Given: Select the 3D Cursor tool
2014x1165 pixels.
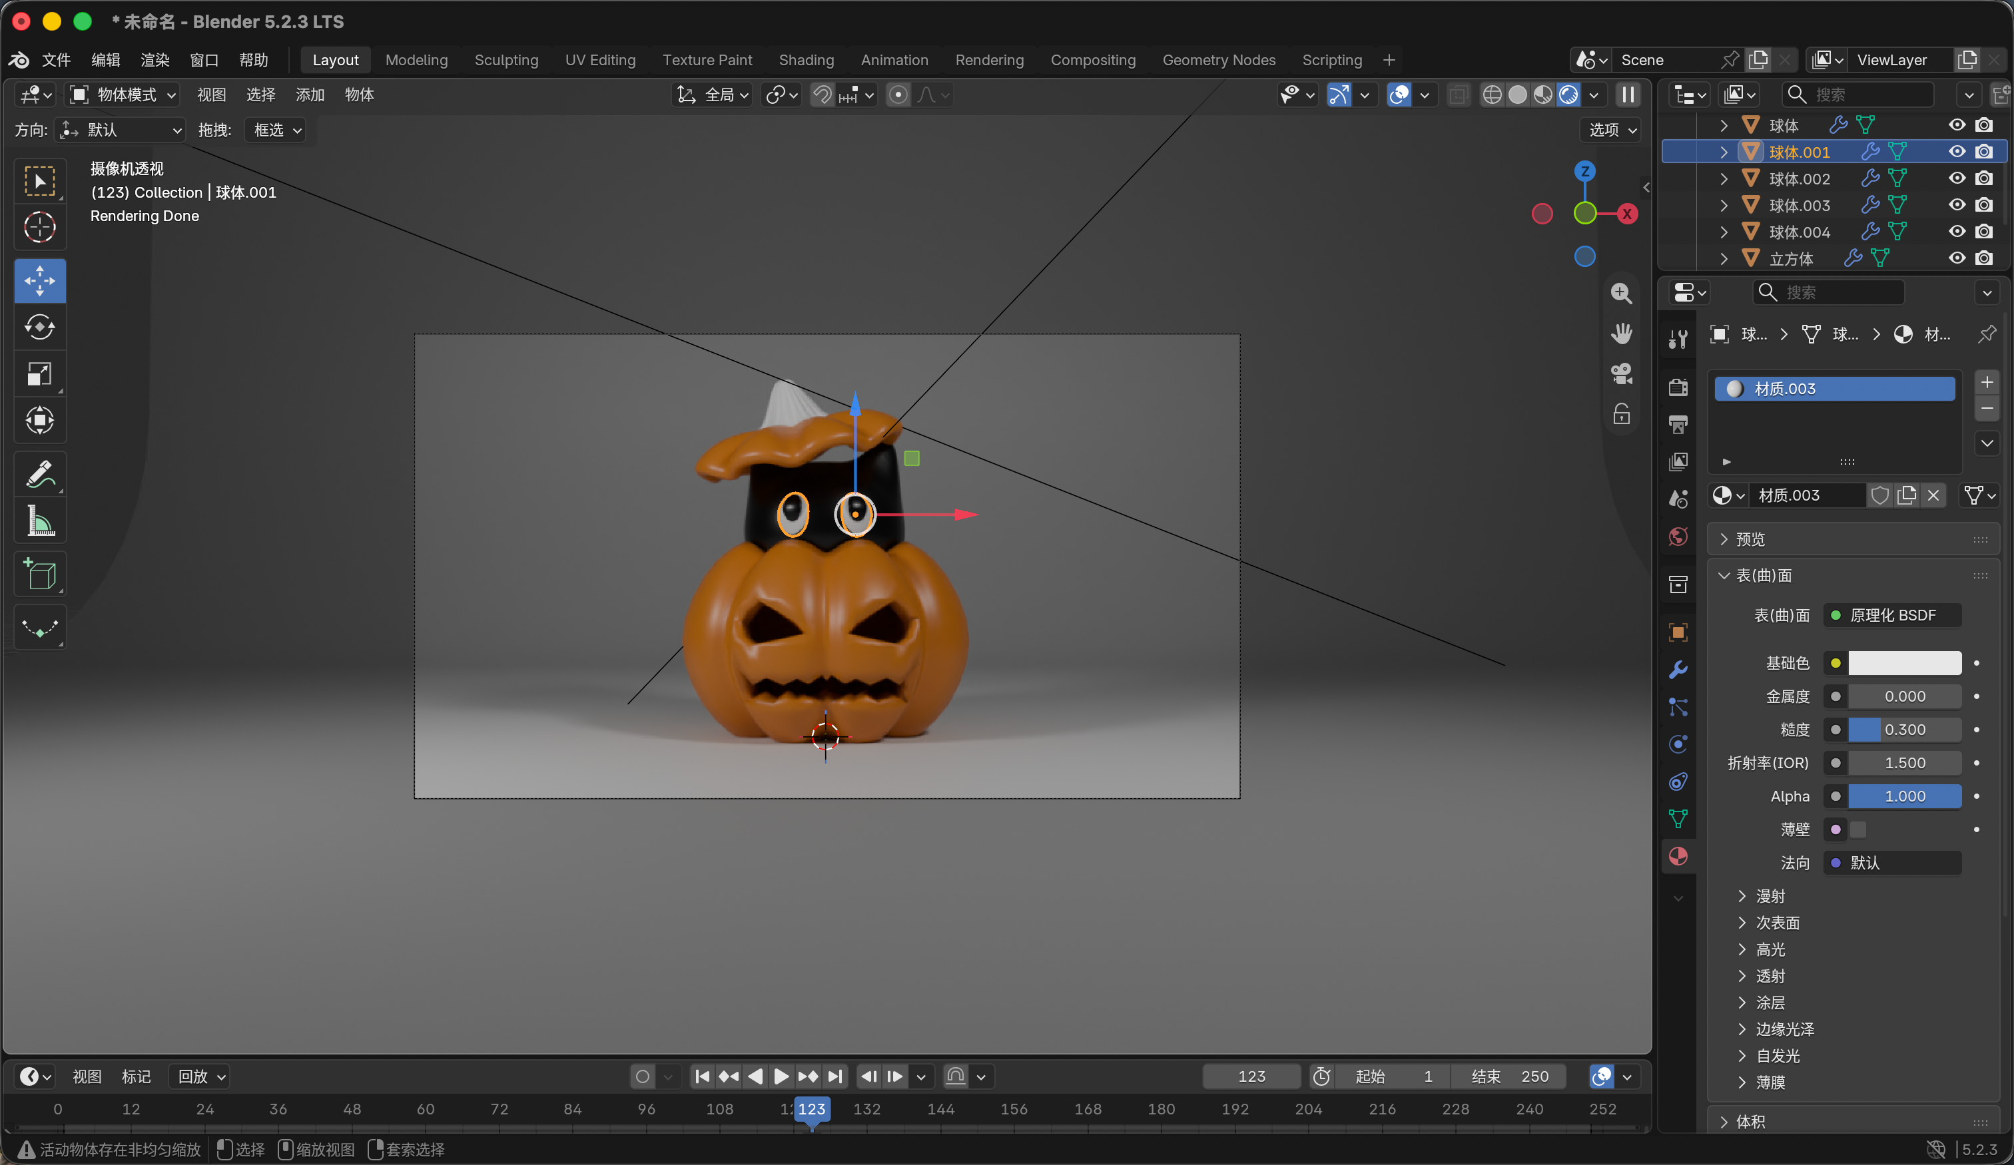Looking at the screenshot, I should point(40,228).
